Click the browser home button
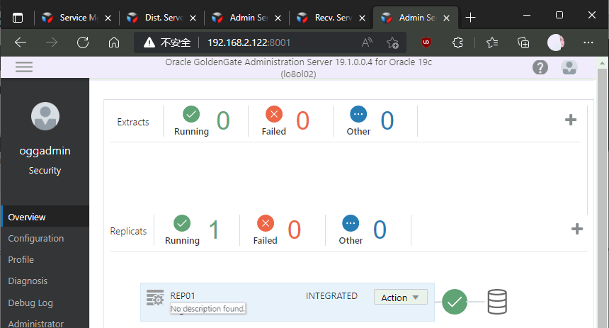Screen dimensions: 609x328 (x=113, y=43)
